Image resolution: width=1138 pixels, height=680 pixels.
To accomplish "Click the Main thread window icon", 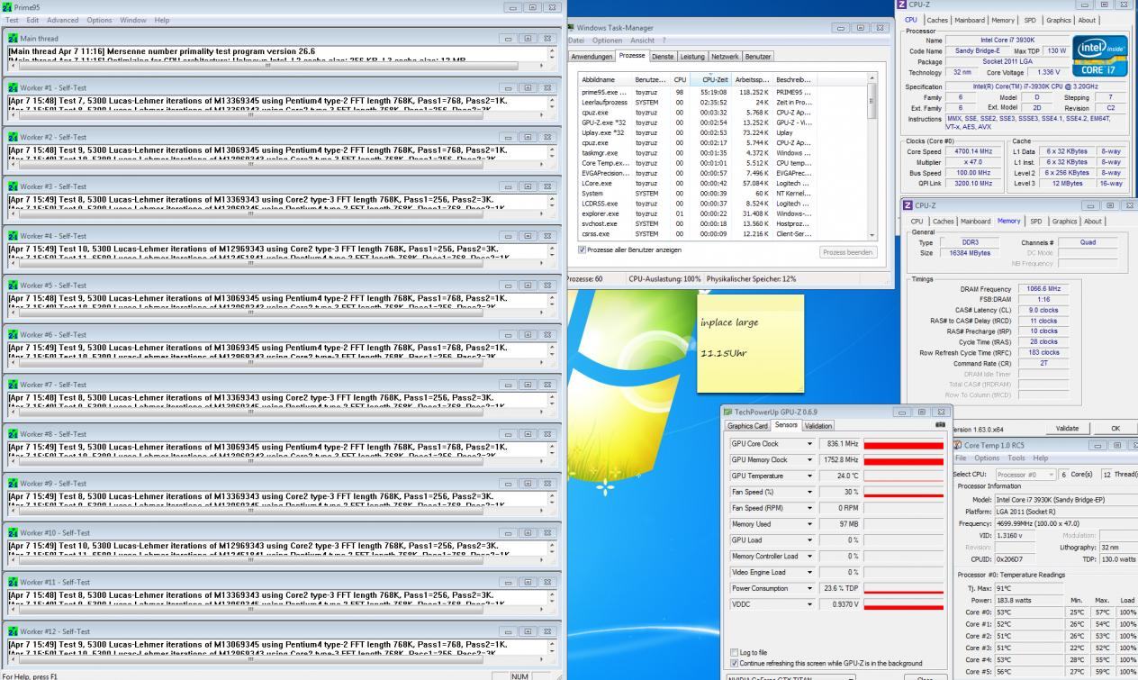I will (x=13, y=39).
